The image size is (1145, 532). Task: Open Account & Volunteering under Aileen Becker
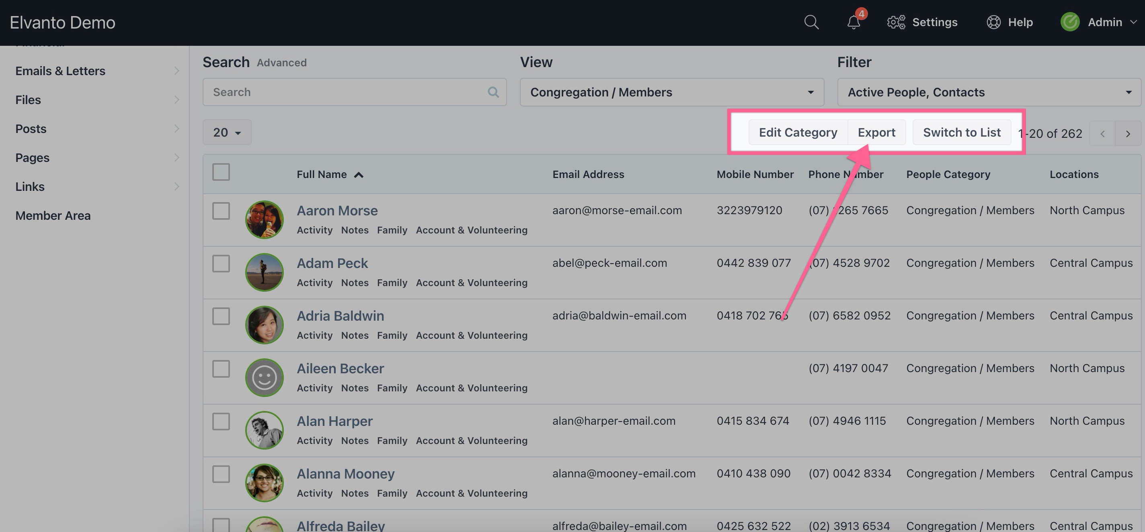point(472,388)
